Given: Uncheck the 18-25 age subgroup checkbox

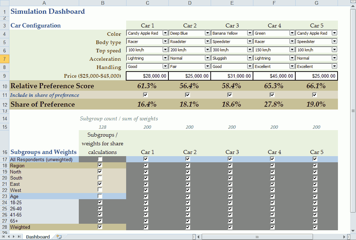Looking at the screenshot, I should click(100, 202).
